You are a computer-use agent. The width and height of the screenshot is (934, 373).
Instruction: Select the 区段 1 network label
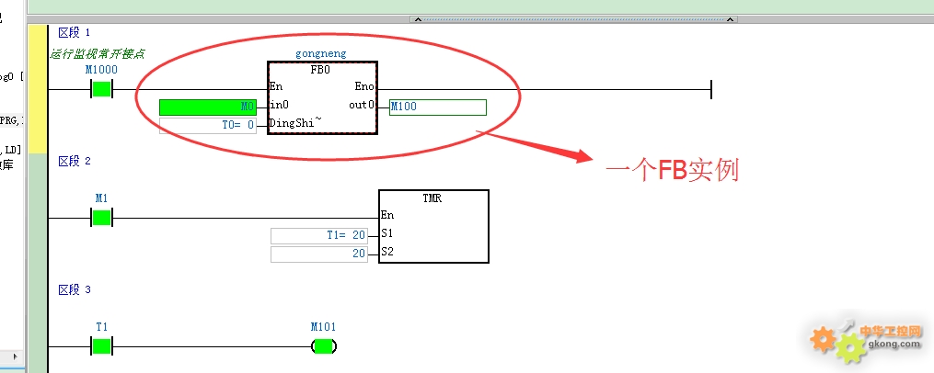click(x=75, y=33)
